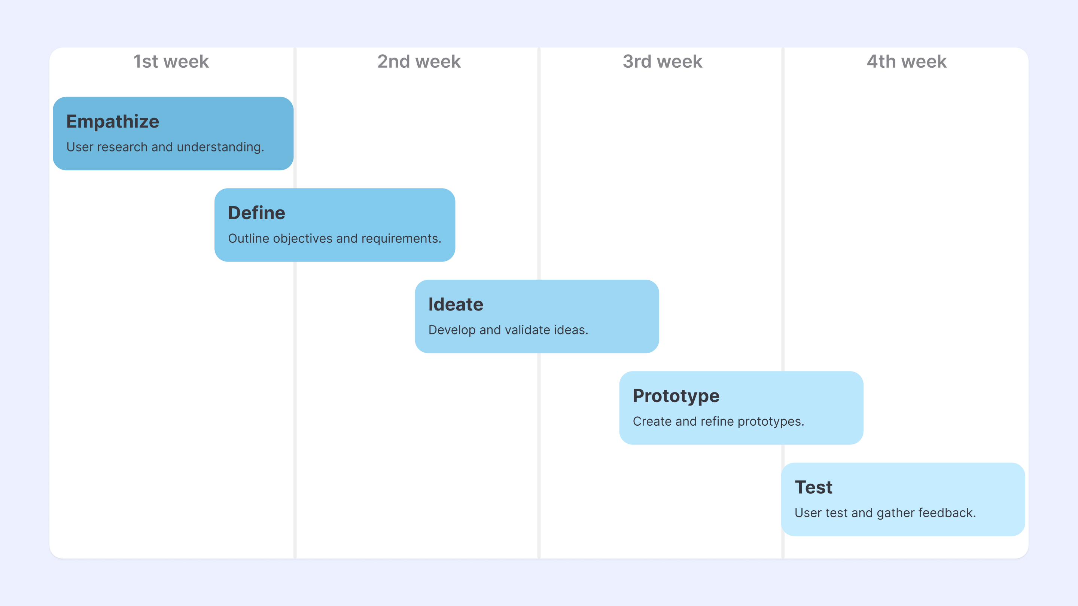Click the Ideate card title
Image resolution: width=1078 pixels, height=606 pixels.
[x=456, y=304]
